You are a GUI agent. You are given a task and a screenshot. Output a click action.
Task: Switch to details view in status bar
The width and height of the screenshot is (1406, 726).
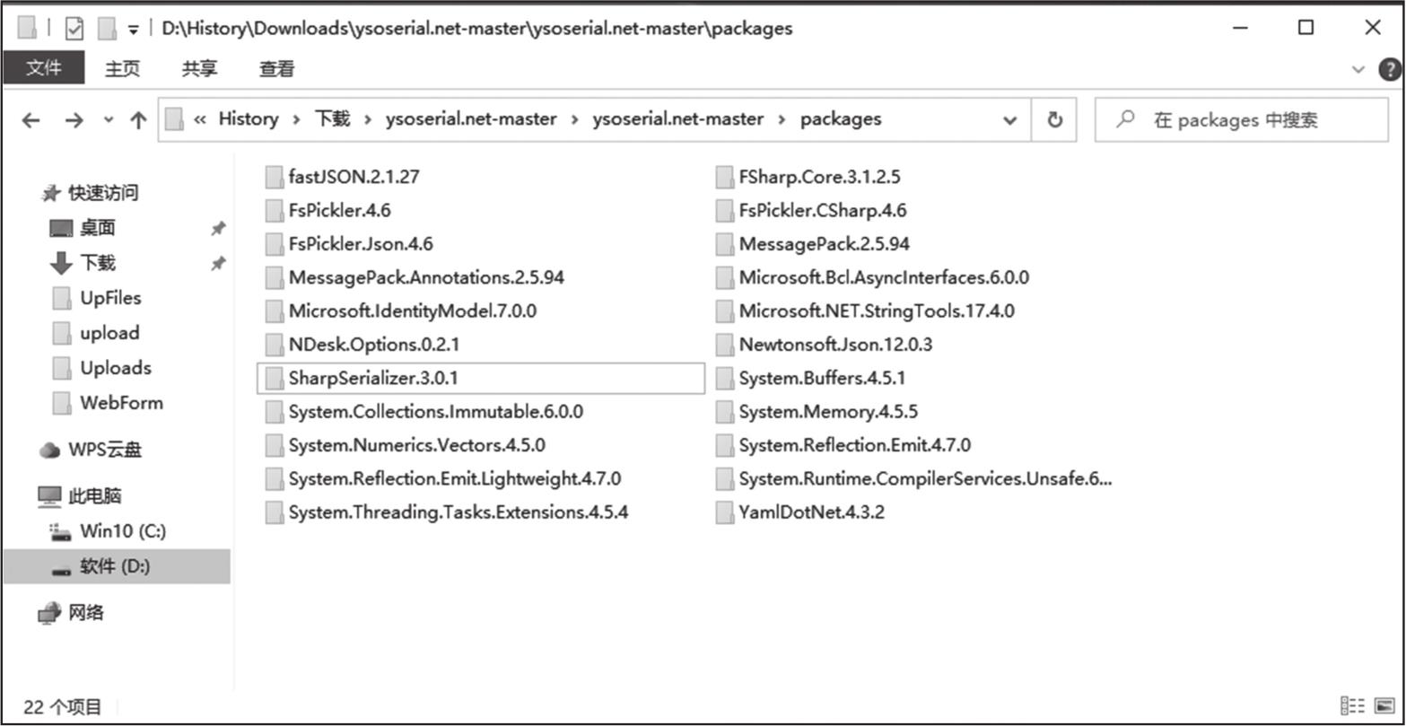[x=1353, y=706]
